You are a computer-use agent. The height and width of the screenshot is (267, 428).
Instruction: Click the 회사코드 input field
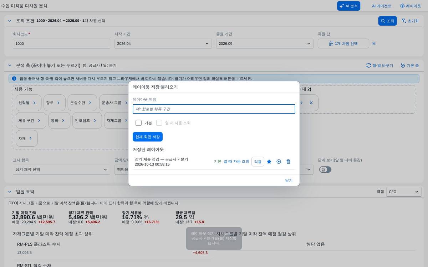pos(61,43)
